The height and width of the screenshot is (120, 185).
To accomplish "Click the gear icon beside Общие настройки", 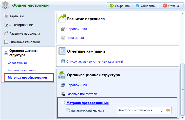I will (x=5, y=5).
